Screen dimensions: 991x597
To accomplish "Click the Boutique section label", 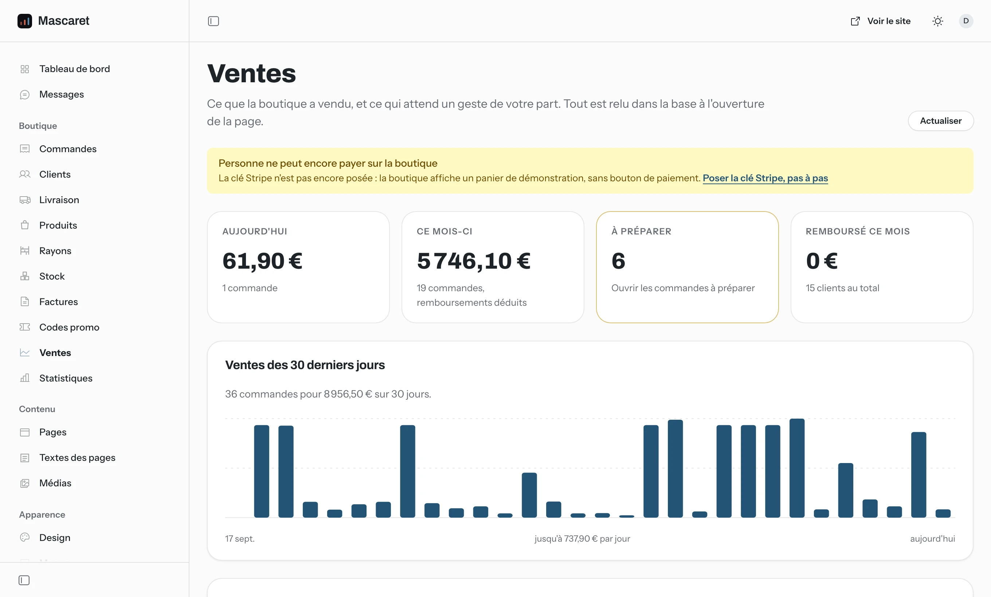I will coord(38,126).
